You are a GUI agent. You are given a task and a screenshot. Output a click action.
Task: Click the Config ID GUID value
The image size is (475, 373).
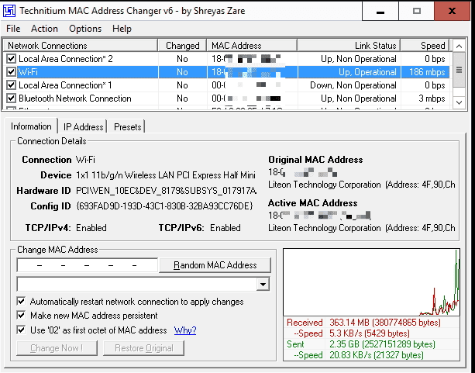[164, 206]
